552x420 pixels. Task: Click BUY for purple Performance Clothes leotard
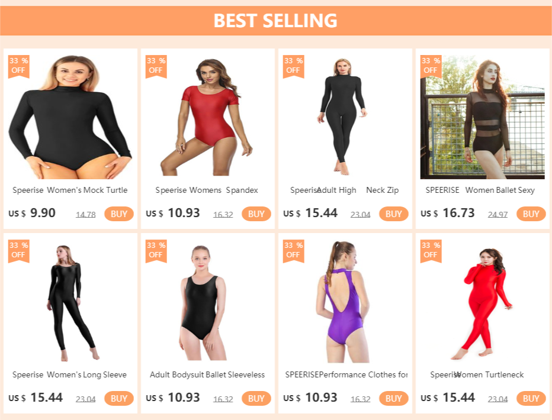(394, 398)
